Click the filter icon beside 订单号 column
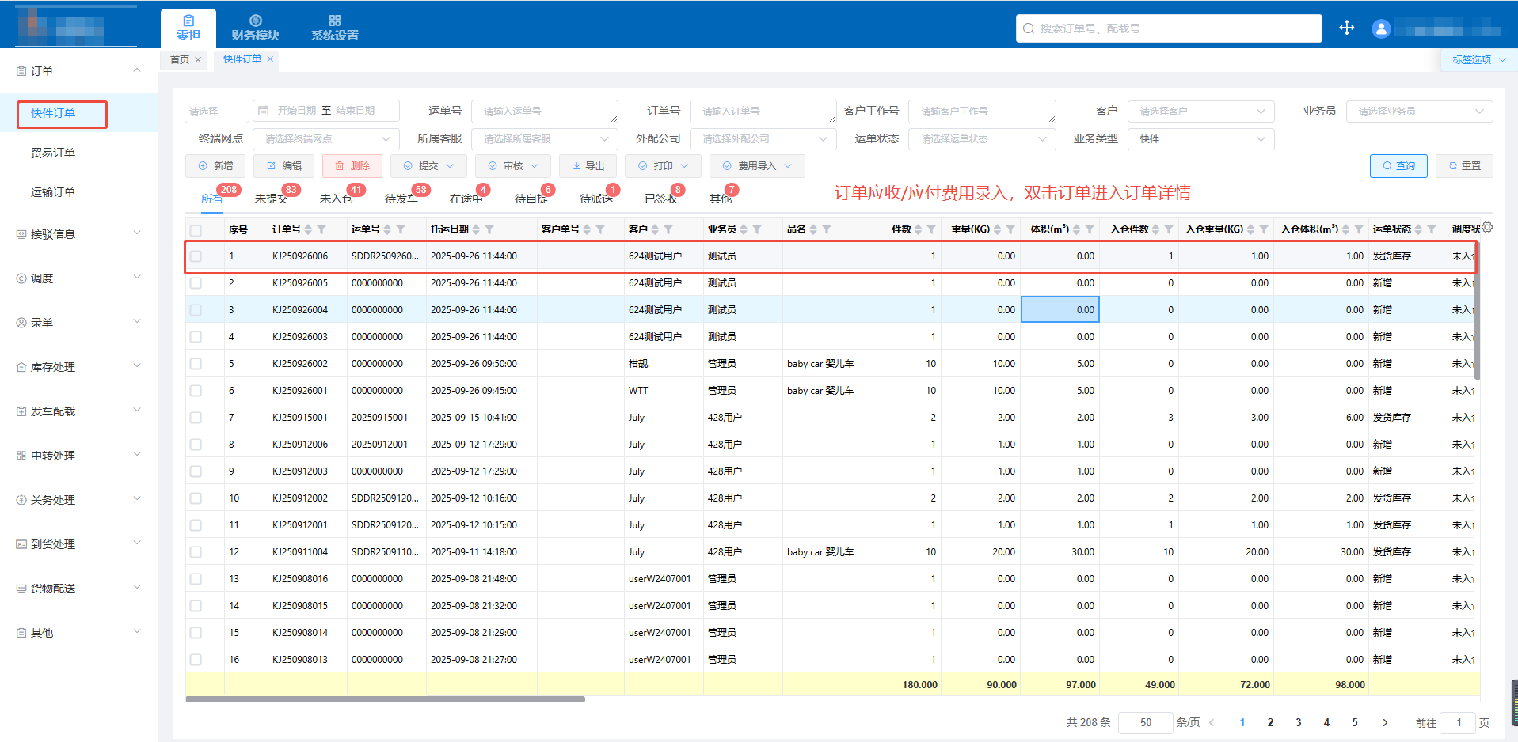The height and width of the screenshot is (742, 1518). coord(321,229)
